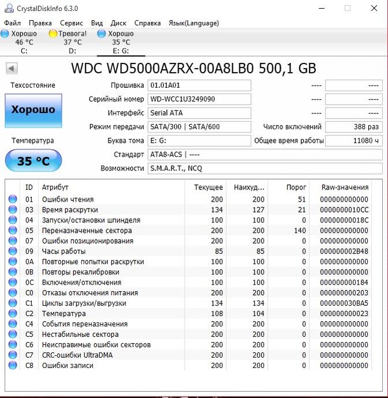The image size is (388, 398).
Task: Click the Текущее column header
Action: (206, 187)
